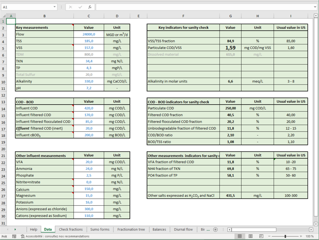Click the Enter checkmark icon in formula bar
This screenshot has height=240, width=319.
click(80, 7)
